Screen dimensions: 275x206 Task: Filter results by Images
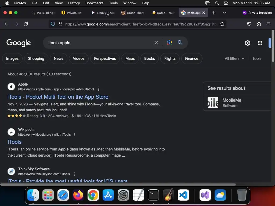[12, 59]
